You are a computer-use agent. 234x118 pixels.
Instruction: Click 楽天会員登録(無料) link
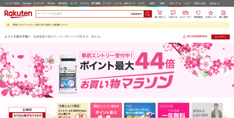(195, 36)
